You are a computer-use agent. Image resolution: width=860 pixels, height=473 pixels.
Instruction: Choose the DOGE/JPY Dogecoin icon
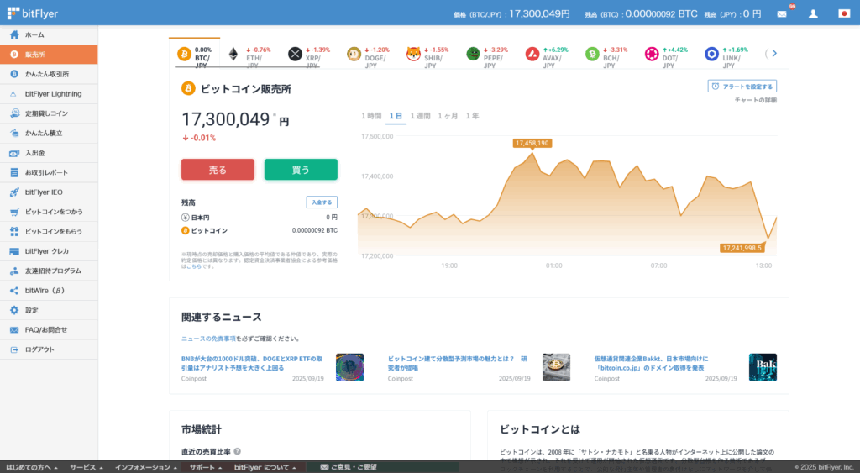tap(354, 55)
